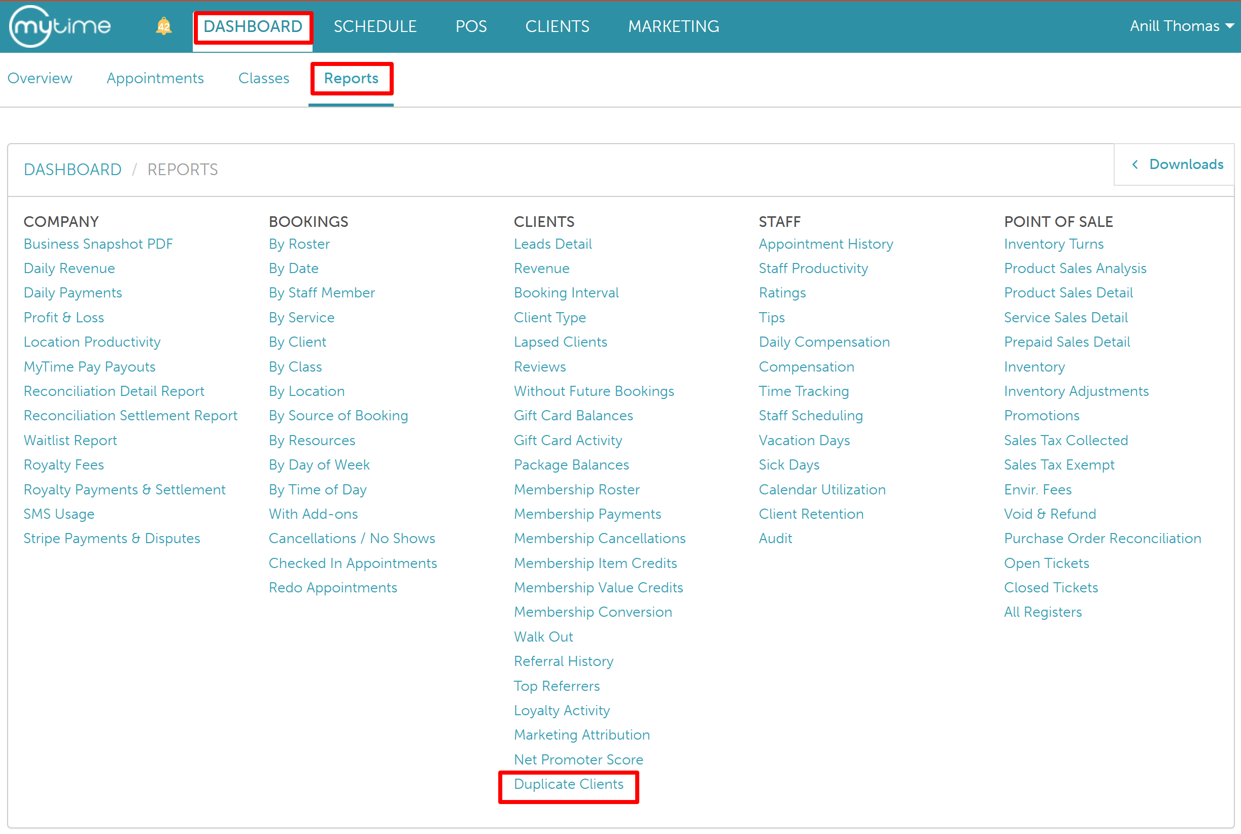Viewport: 1241px width, 834px height.
Task: Click the DASHBOARD breadcrumb link
Action: click(x=73, y=169)
